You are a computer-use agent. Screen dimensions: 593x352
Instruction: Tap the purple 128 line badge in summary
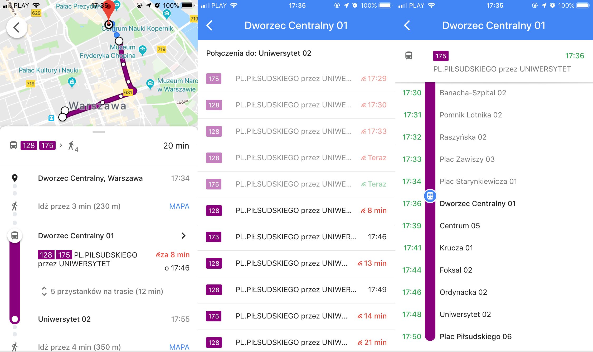point(29,145)
